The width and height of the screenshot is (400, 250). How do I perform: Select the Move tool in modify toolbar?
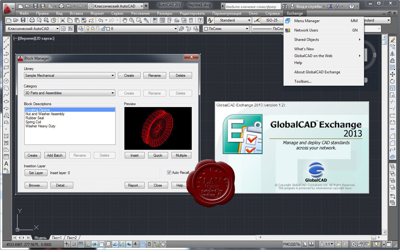click(x=393, y=74)
